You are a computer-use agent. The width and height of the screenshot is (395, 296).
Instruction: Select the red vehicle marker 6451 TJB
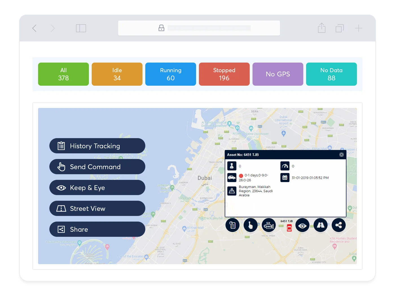point(289,228)
